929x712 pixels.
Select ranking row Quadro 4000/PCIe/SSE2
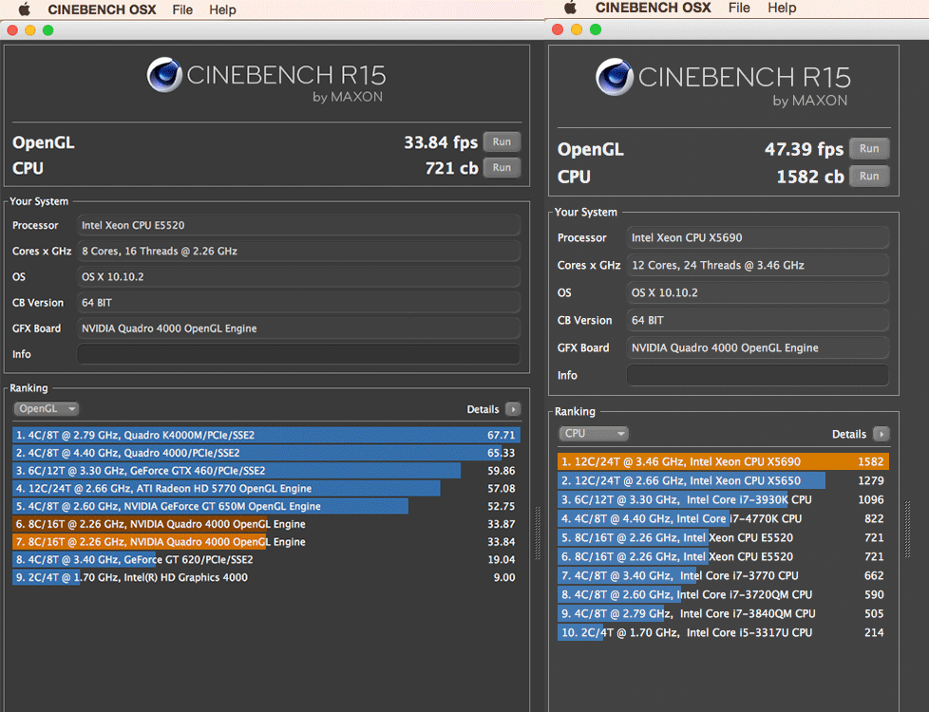click(267, 453)
